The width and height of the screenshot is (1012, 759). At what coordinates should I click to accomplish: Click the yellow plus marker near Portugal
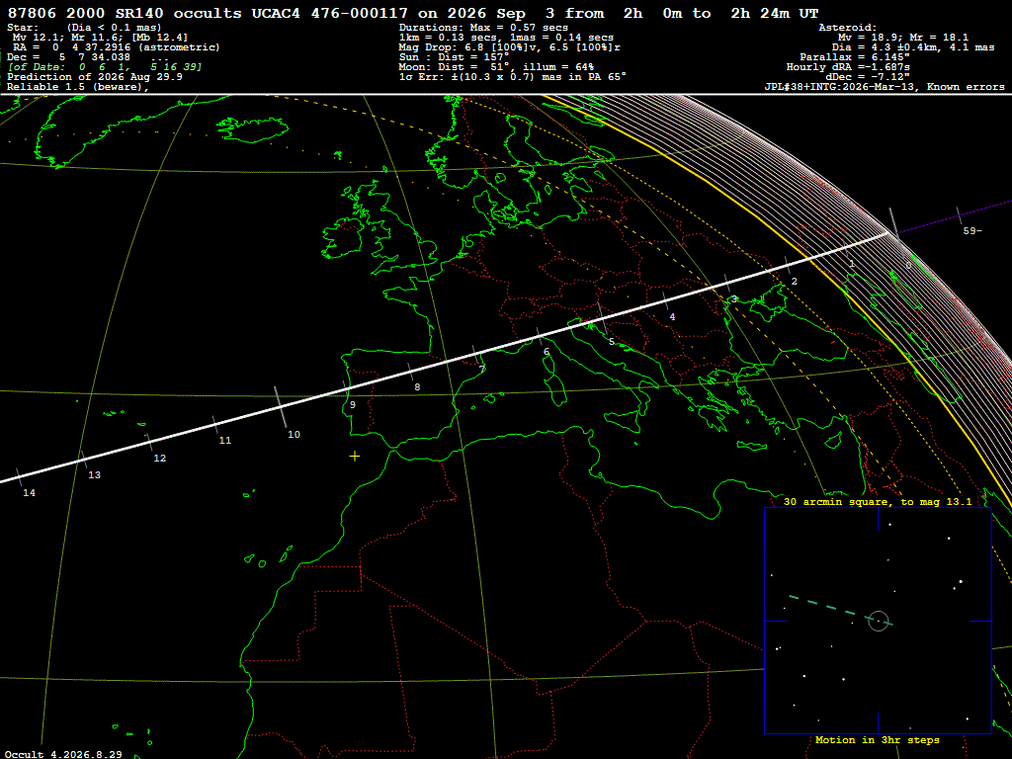tap(355, 457)
